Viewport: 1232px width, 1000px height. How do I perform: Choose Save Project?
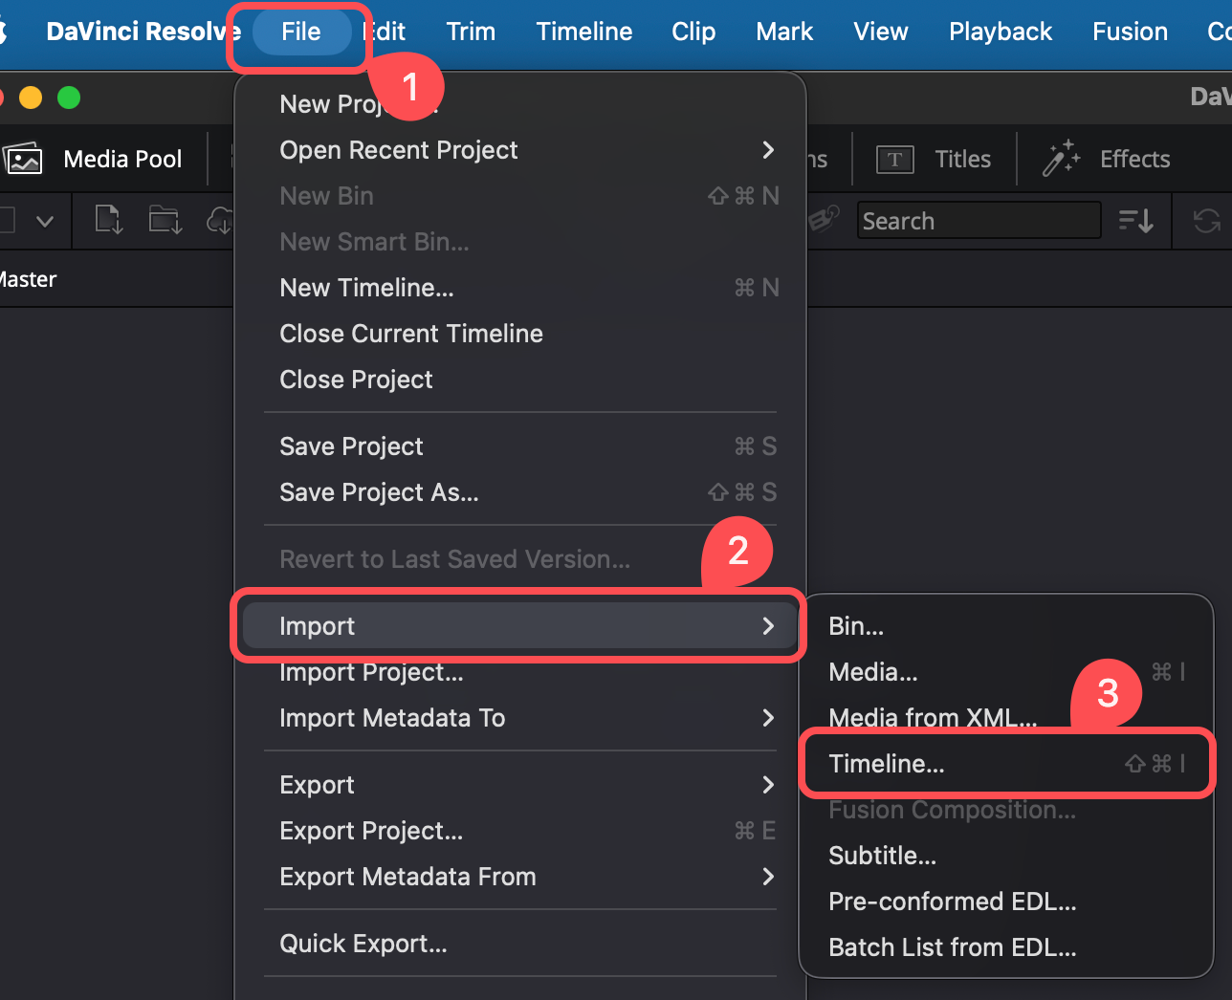point(520,446)
